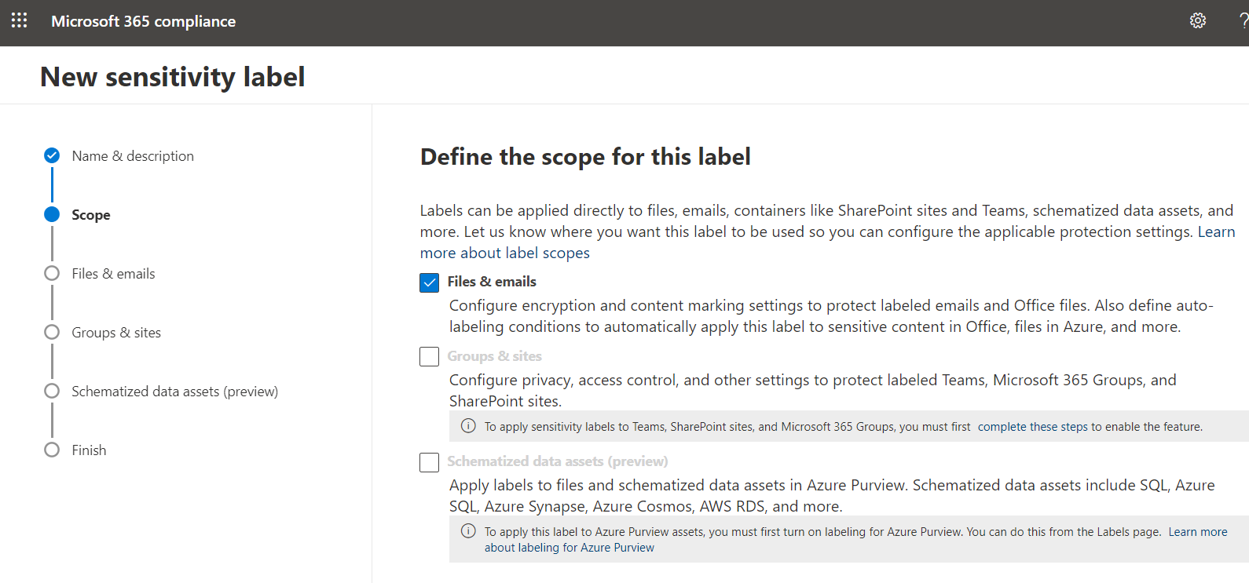This screenshot has width=1249, height=583.
Task: Click the Groups & sites step circle
Action: (x=52, y=332)
